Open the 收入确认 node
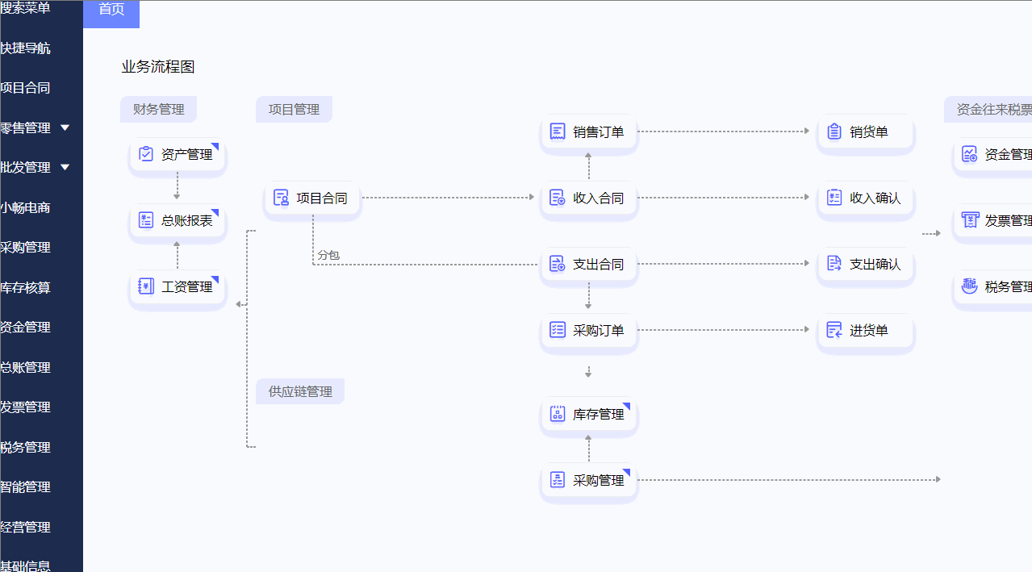The image size is (1032, 572). pyautogui.click(x=866, y=198)
